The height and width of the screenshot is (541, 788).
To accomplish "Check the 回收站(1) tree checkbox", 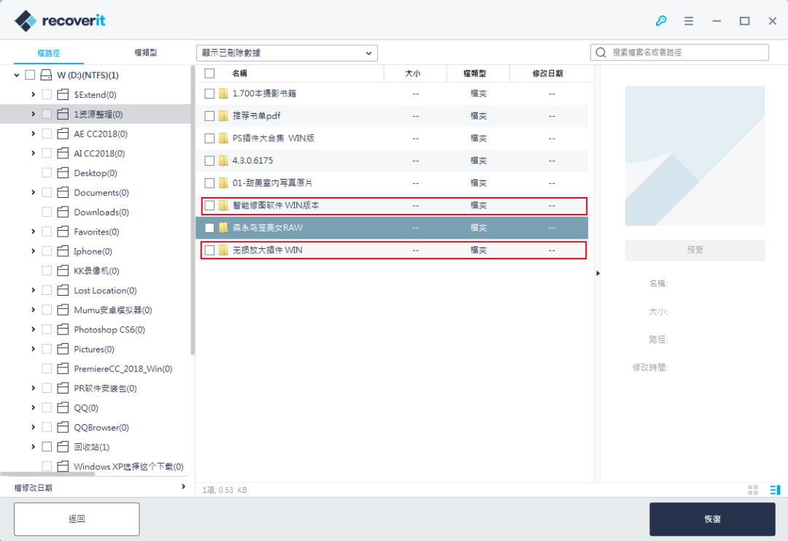I will [x=47, y=447].
